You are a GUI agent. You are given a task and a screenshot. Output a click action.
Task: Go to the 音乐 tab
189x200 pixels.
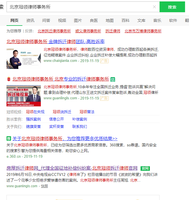coord(157,20)
